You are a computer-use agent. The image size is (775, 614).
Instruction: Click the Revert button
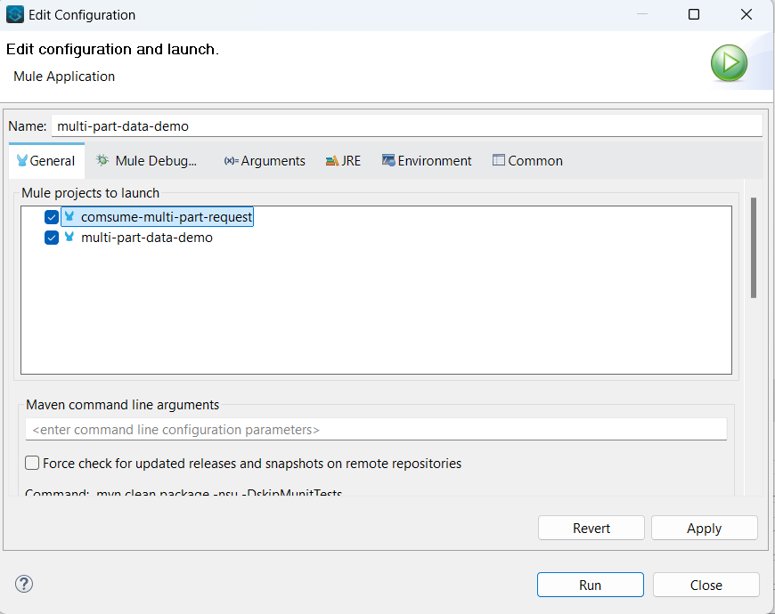[x=591, y=528]
